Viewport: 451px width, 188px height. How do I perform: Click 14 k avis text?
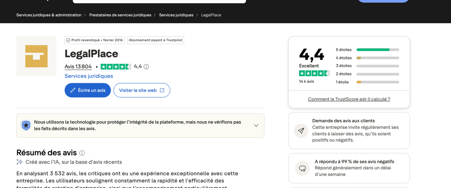[x=307, y=81]
